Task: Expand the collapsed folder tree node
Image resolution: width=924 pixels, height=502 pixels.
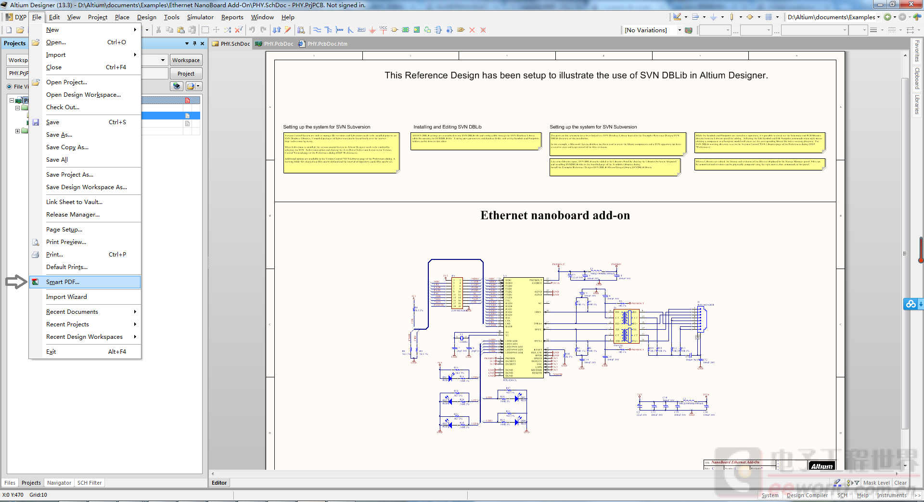Action: pos(17,131)
